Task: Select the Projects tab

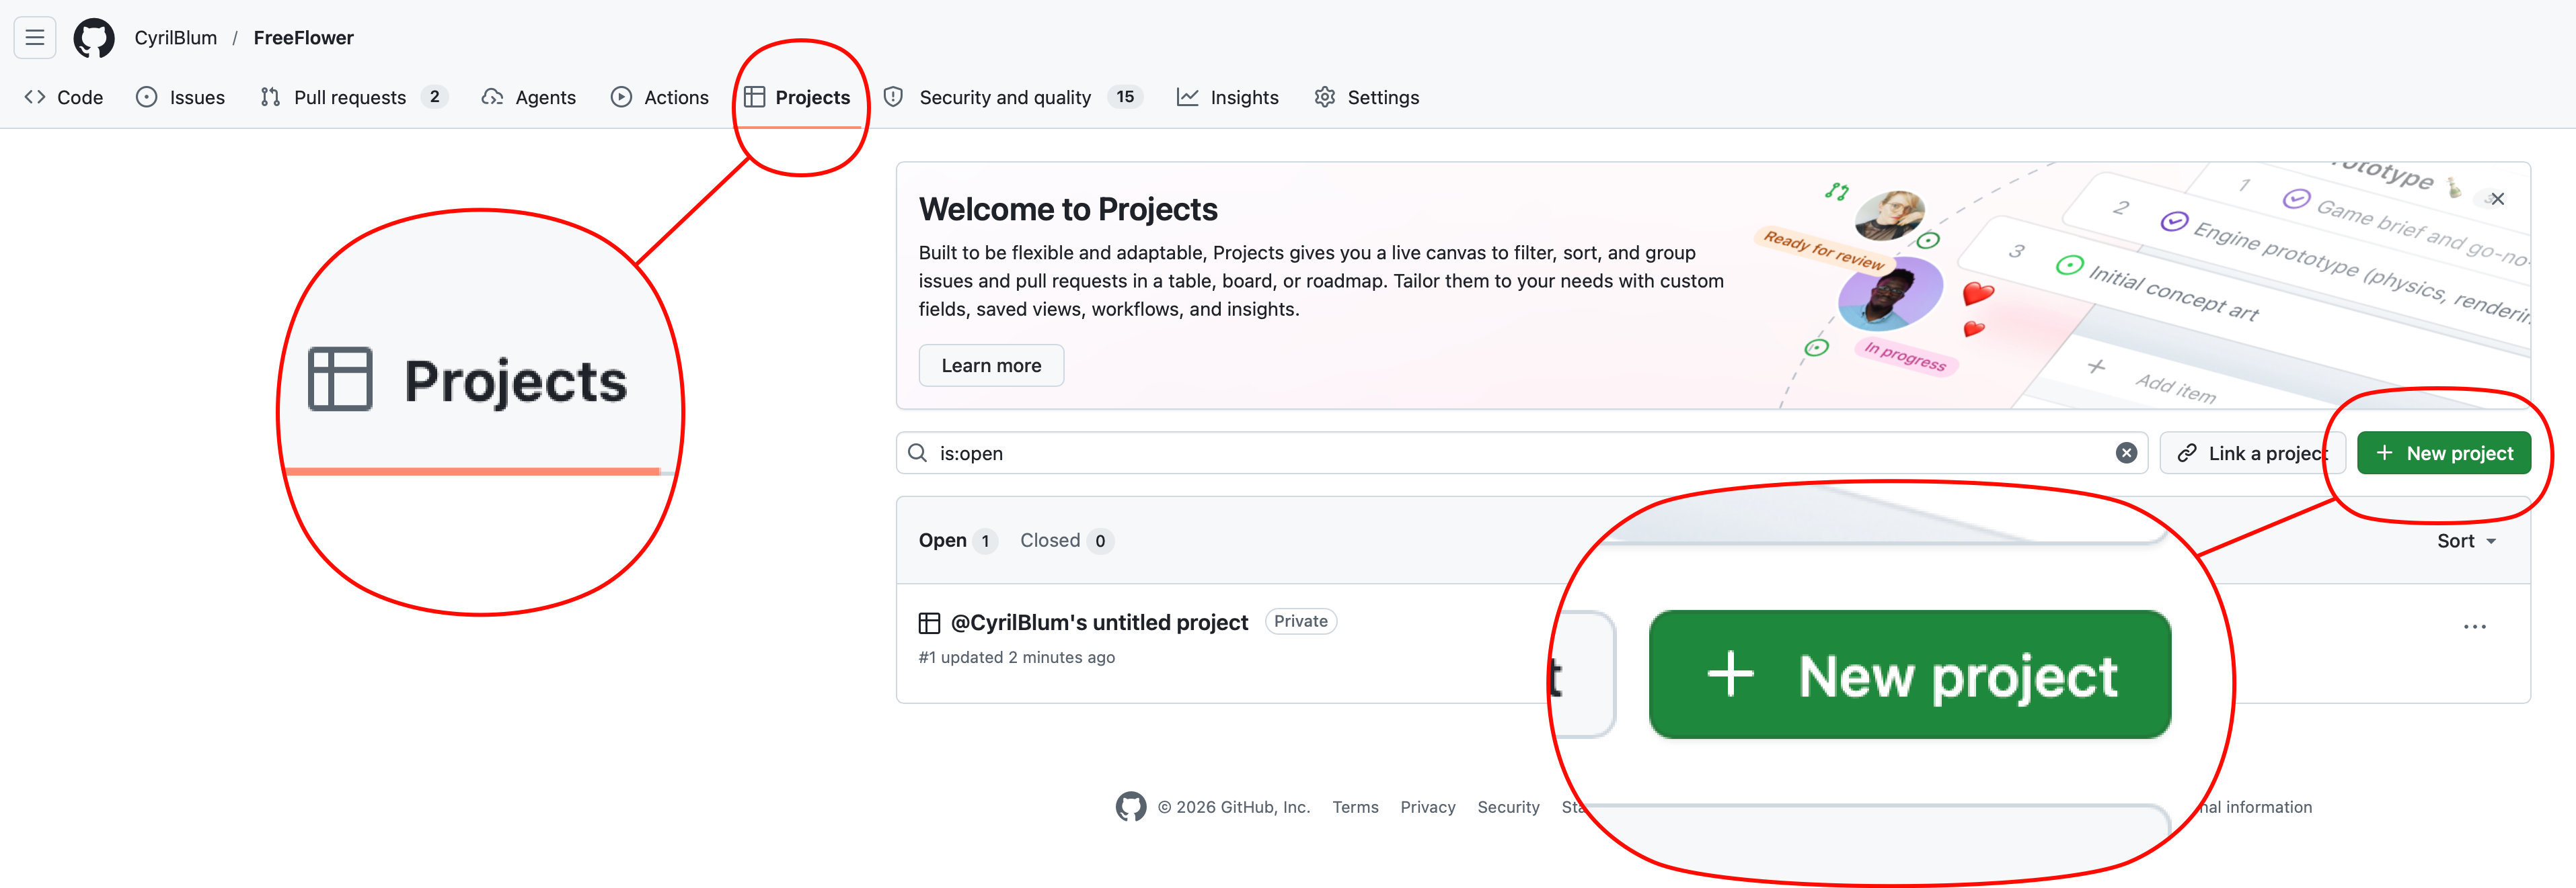Action: [x=798, y=97]
